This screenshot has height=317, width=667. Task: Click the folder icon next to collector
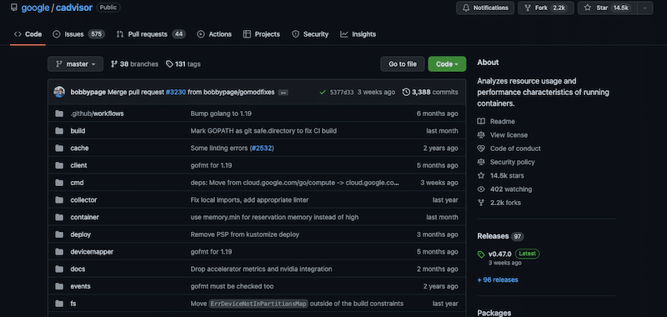click(x=59, y=199)
